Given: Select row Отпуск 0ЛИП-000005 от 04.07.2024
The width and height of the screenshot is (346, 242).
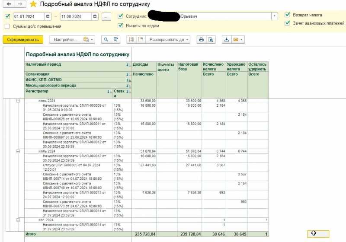Looking at the screenshot, I should (x=146, y=167).
